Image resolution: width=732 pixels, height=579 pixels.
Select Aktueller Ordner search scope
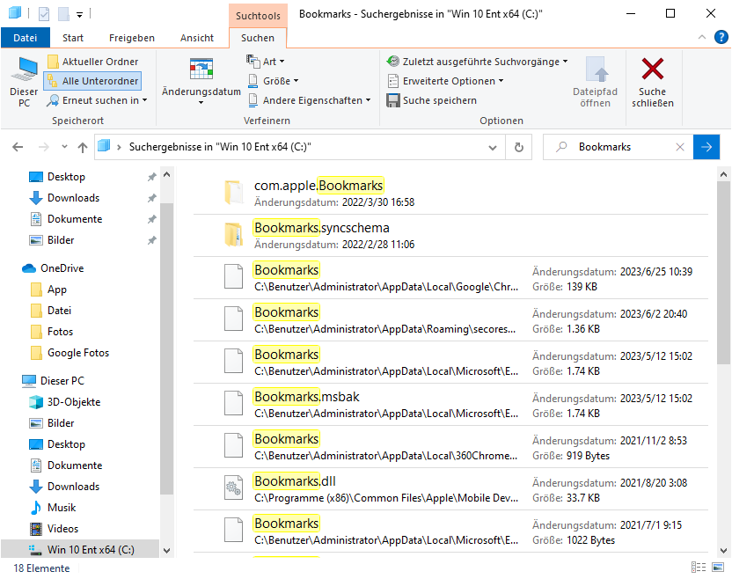[92, 62]
